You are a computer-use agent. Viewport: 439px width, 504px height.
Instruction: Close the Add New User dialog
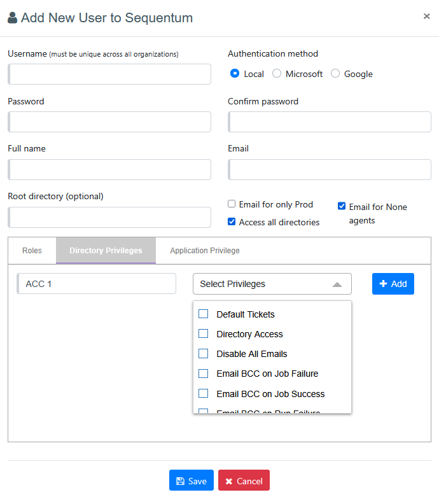tap(426, 17)
